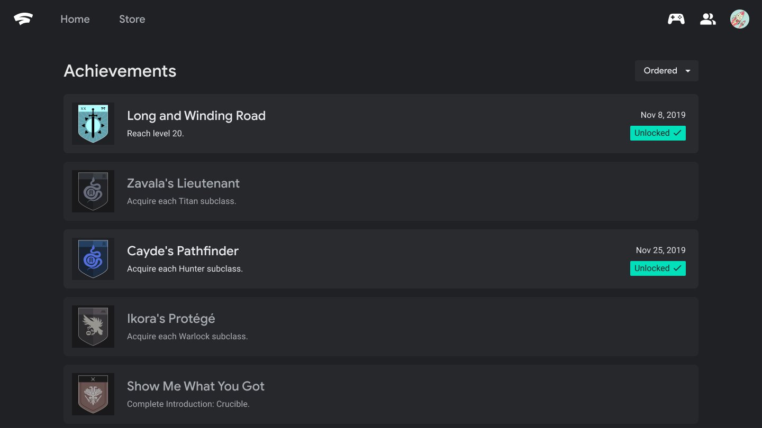This screenshot has width=762, height=428.
Task: Open the friends list icon
Action: 707,19
